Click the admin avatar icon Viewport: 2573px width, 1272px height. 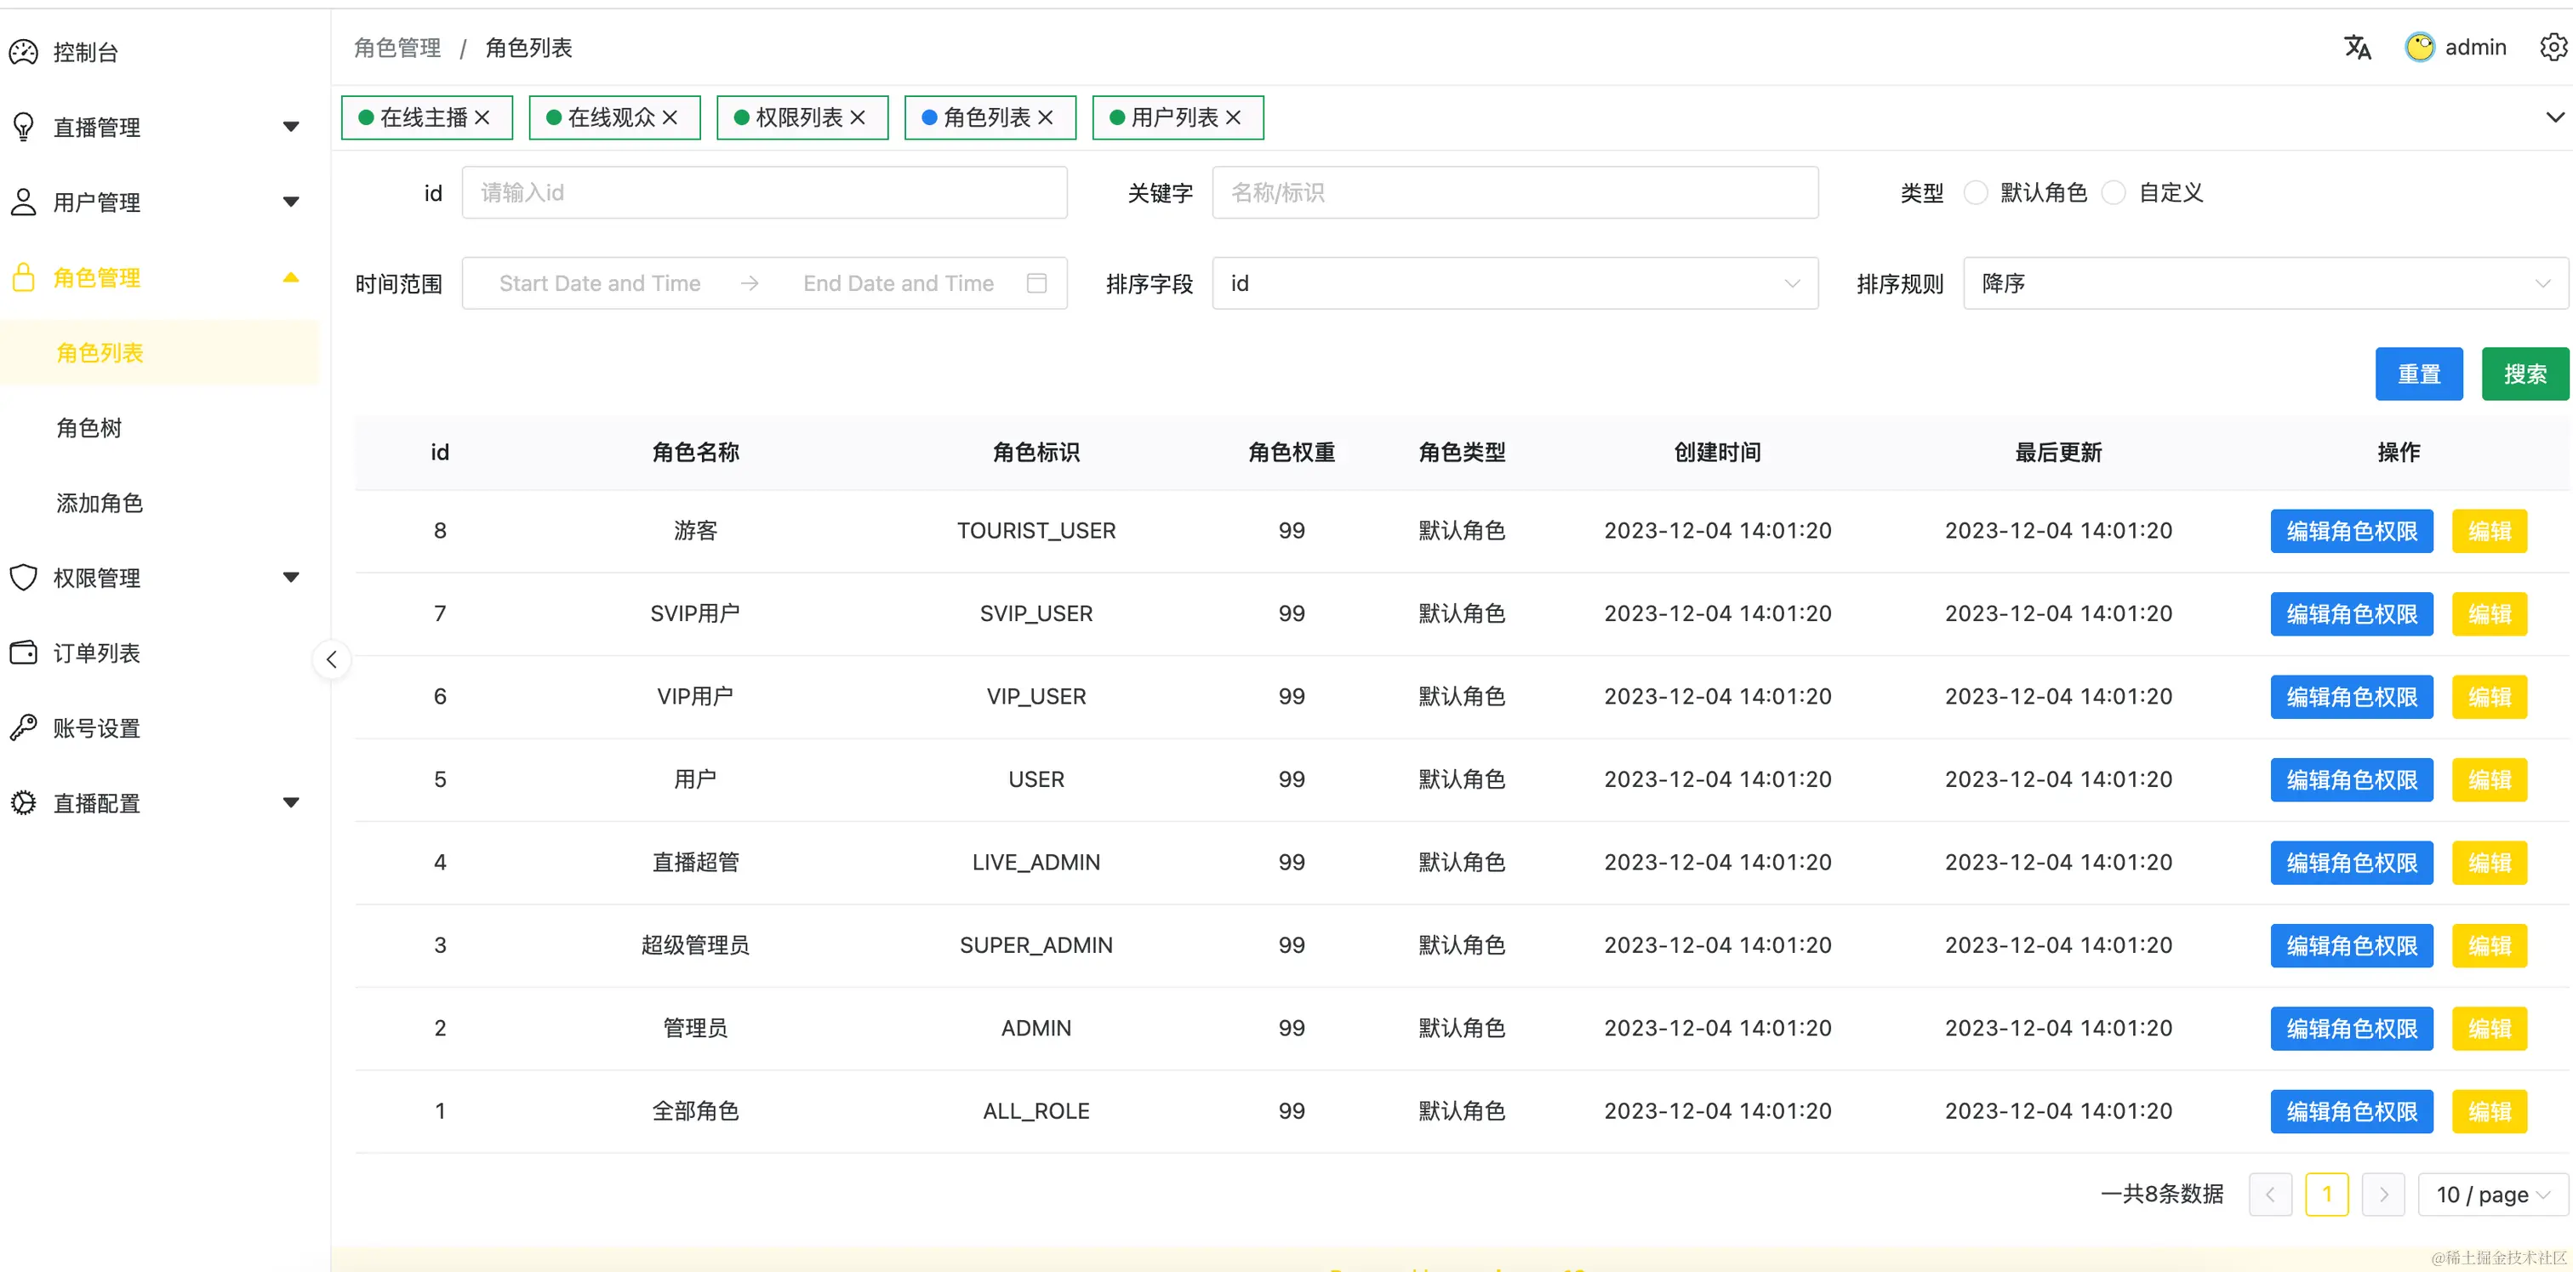click(2419, 47)
